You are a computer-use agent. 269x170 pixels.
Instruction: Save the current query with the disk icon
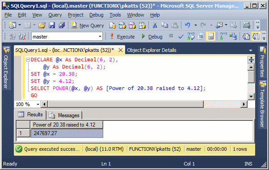(52, 25)
